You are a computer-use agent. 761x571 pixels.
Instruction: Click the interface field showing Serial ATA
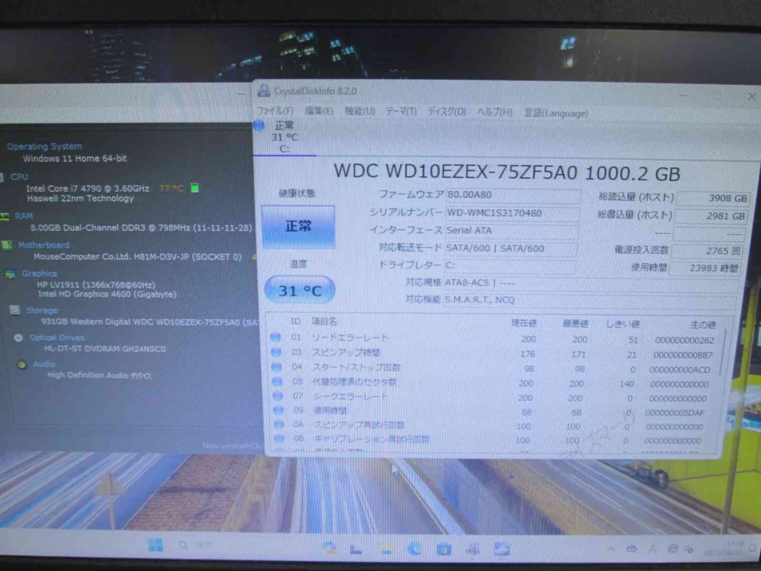512,230
